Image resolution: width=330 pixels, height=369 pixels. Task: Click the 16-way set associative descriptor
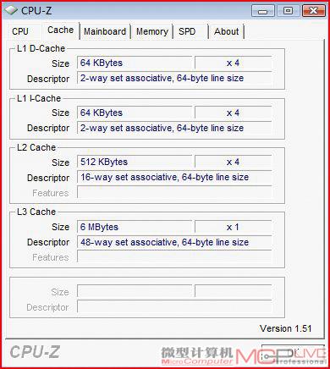[174, 177]
